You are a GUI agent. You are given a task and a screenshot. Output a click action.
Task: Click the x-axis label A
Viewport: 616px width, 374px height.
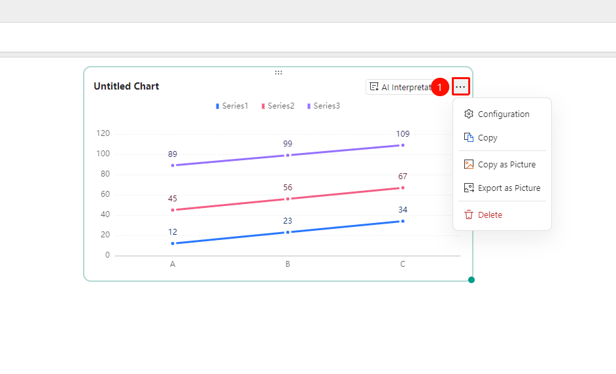(173, 264)
